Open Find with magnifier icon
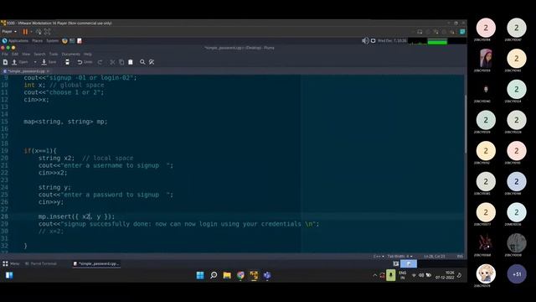Image resolution: width=536 pixels, height=302 pixels. click(142, 62)
